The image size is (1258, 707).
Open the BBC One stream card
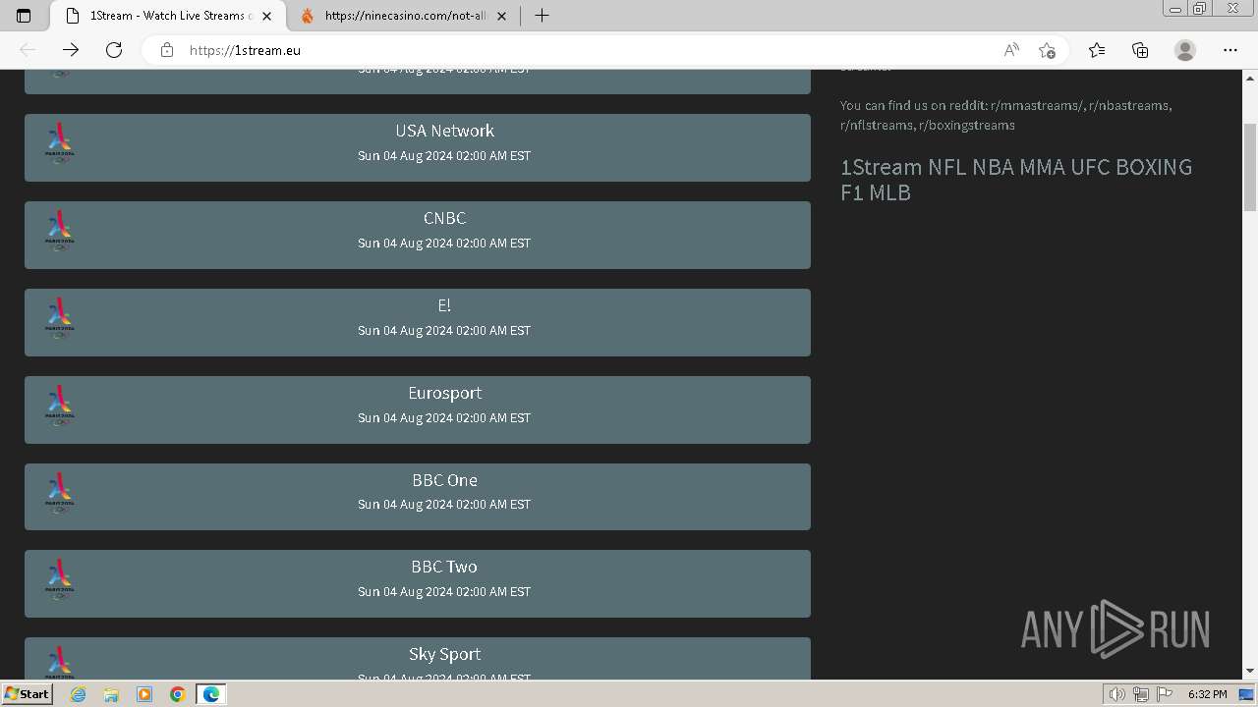pyautogui.click(x=418, y=497)
